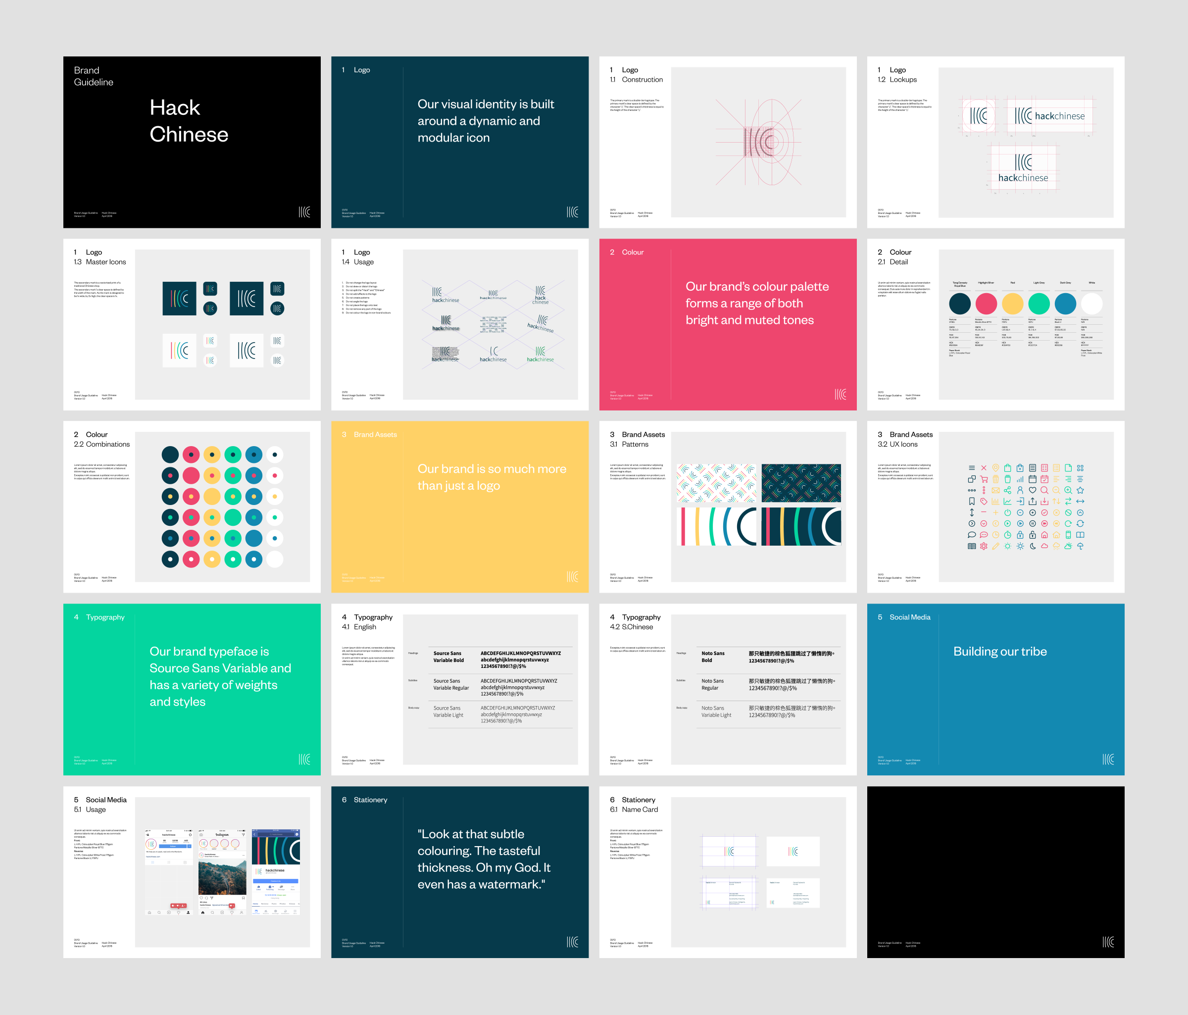Open the Colour Combinations dot grid slide
This screenshot has width=1188, height=1015.
(192, 507)
